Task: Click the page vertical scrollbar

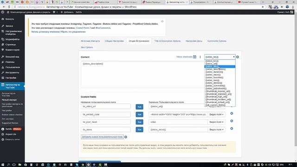Action: pos(296,79)
